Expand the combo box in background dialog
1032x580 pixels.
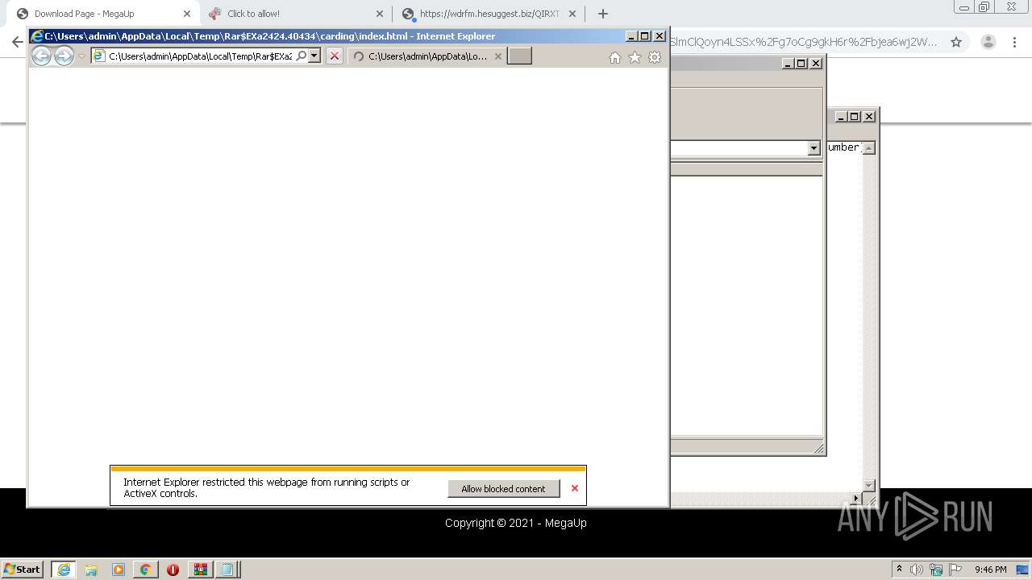(x=814, y=148)
